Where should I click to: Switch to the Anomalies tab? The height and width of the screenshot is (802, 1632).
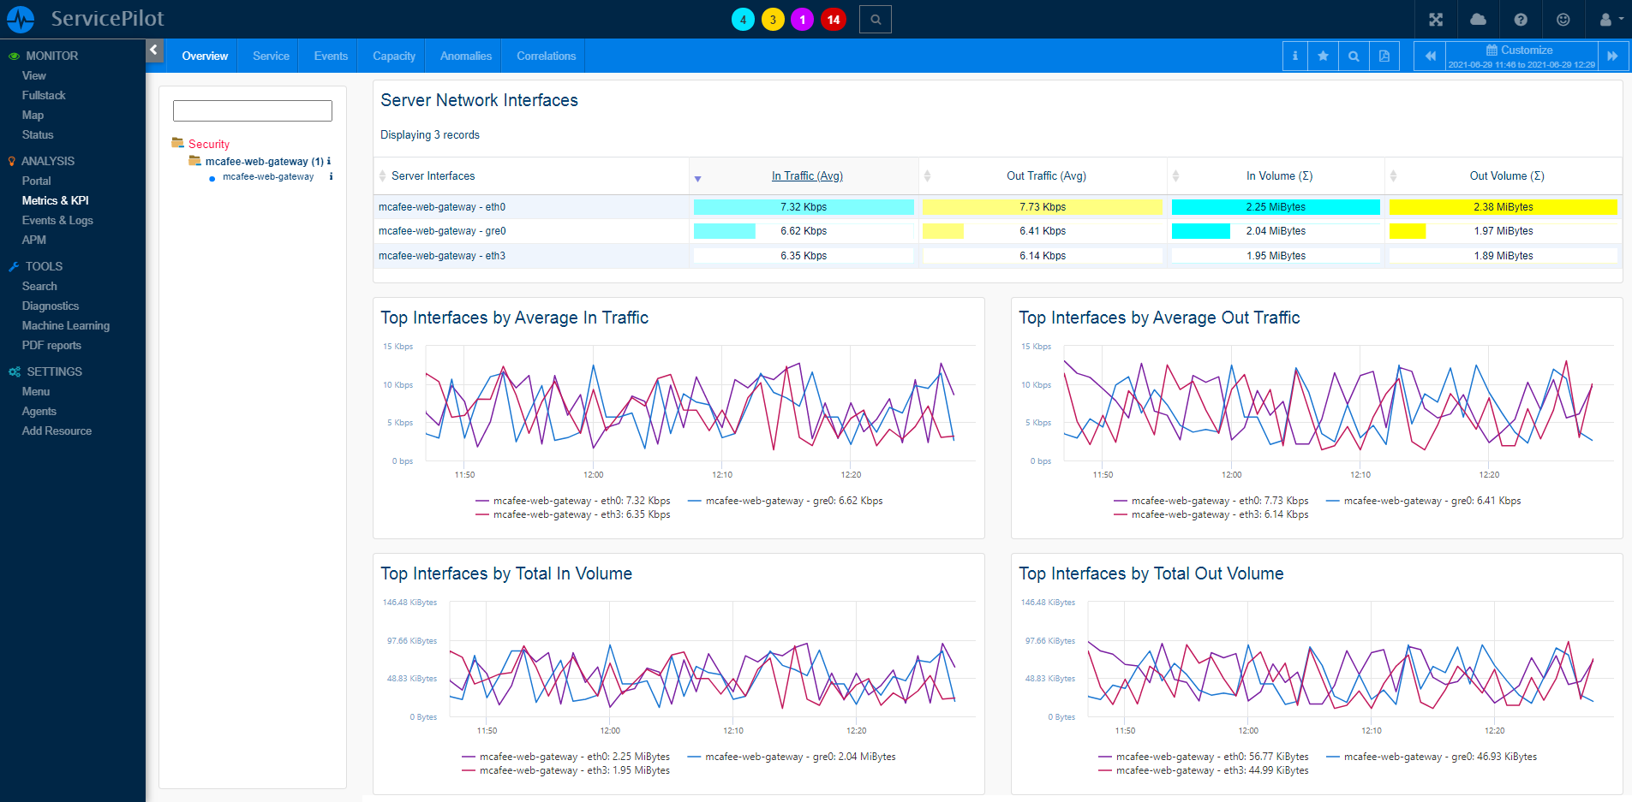465,56
